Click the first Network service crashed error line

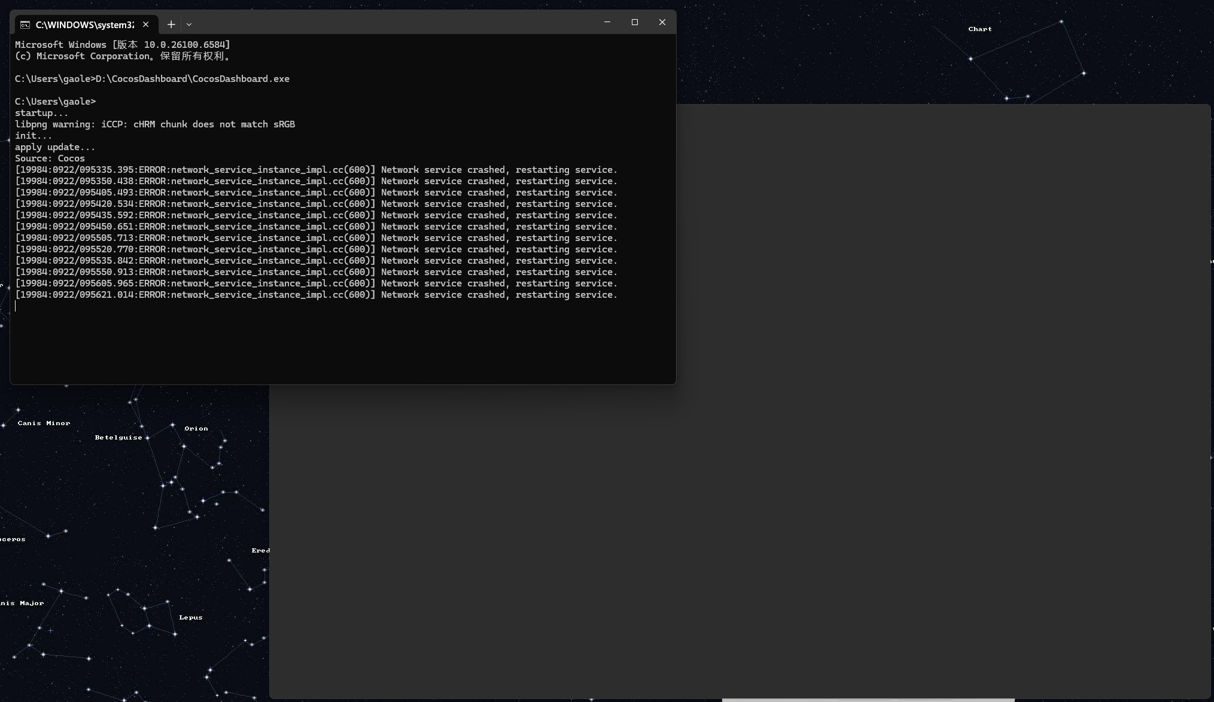316,170
